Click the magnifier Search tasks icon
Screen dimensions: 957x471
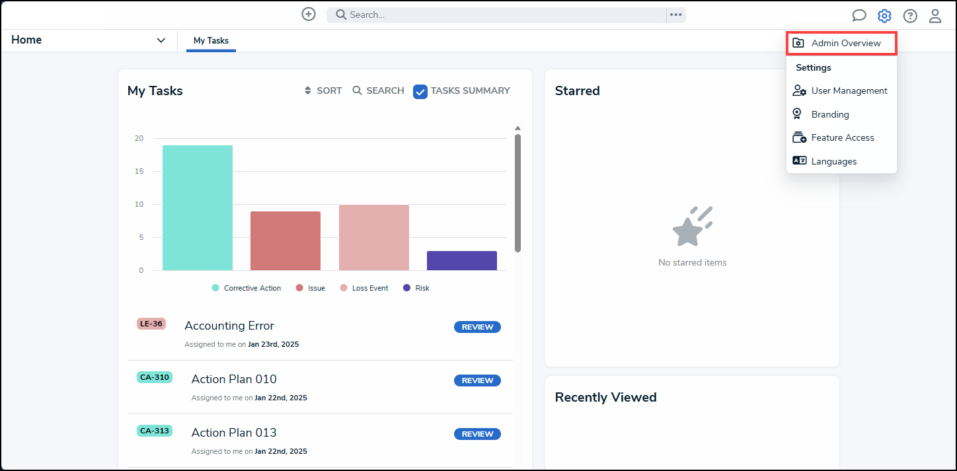point(358,91)
